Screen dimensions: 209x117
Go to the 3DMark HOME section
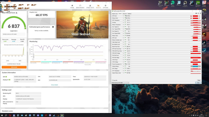tap(72, 6)
